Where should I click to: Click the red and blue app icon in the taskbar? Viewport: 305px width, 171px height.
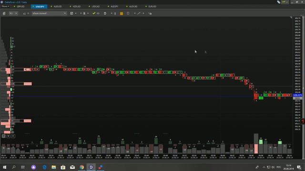pos(101,167)
